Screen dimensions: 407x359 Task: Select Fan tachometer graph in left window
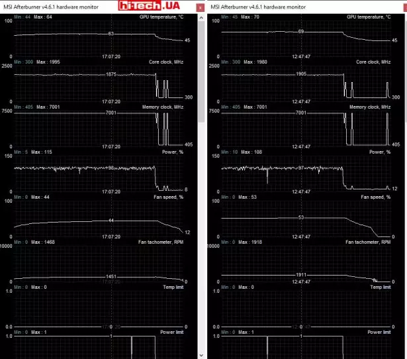99,264
